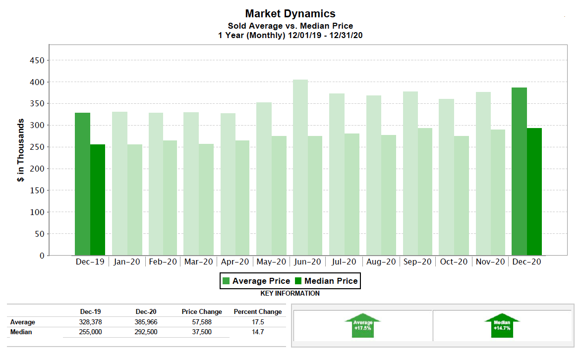The image size is (582, 352).
Task: Click the Dec-20 table column header
Action: pos(146,311)
